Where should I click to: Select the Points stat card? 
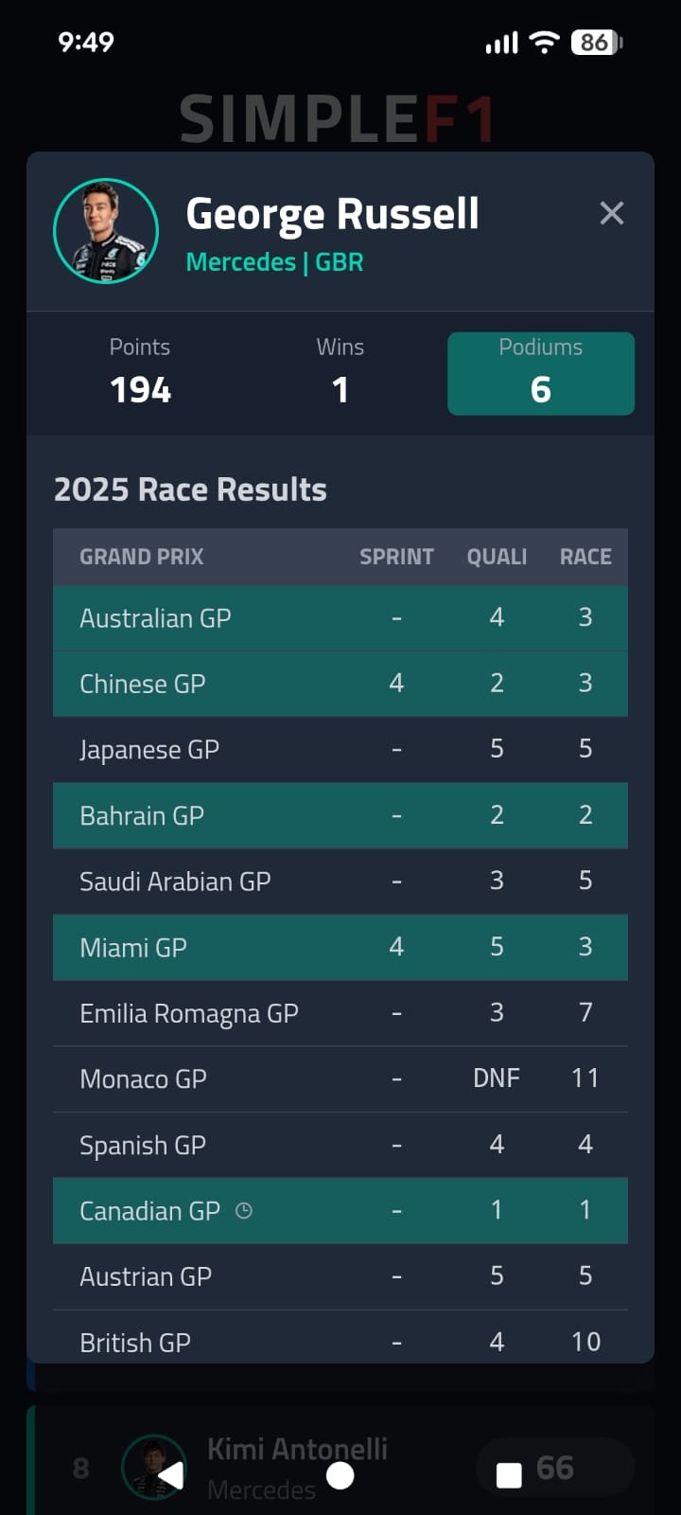(x=140, y=373)
